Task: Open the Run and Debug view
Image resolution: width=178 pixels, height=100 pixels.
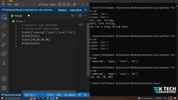Action: [x=4, y=44]
